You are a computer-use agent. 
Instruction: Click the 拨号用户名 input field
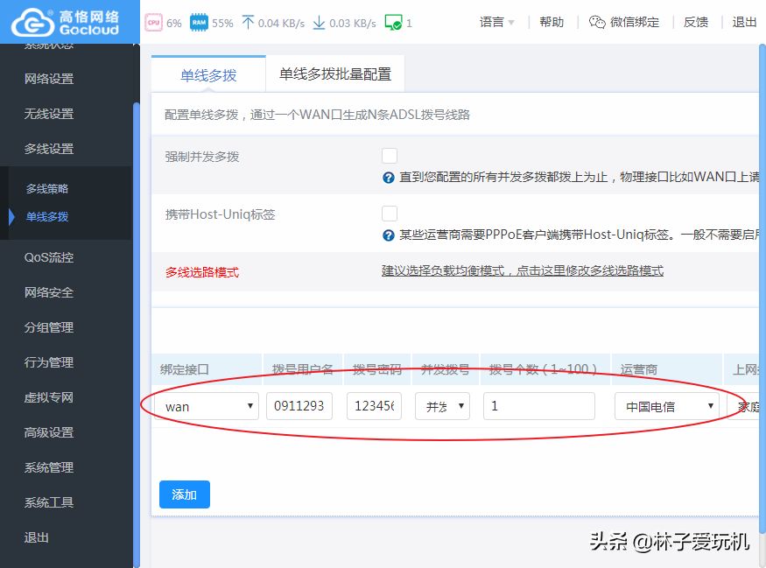[299, 406]
